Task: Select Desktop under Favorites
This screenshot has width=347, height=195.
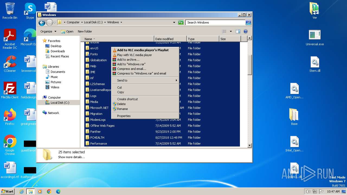Action: tap(56, 46)
